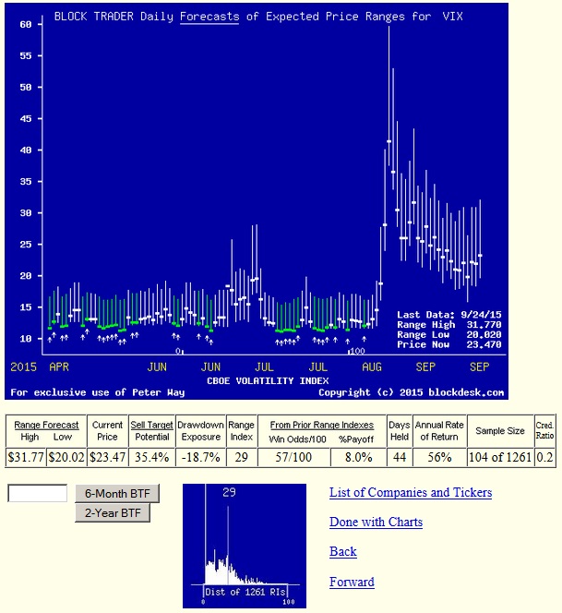Viewport: 562px width, 613px height.
Task: Click the Price Now 23.470 chart label
Action: [449, 344]
